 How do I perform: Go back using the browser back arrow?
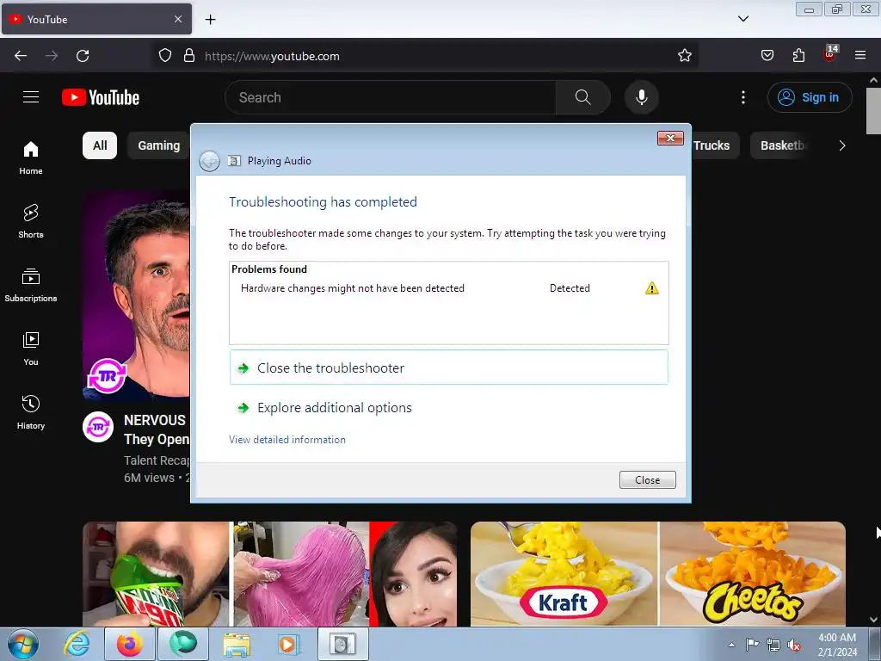[x=21, y=56]
